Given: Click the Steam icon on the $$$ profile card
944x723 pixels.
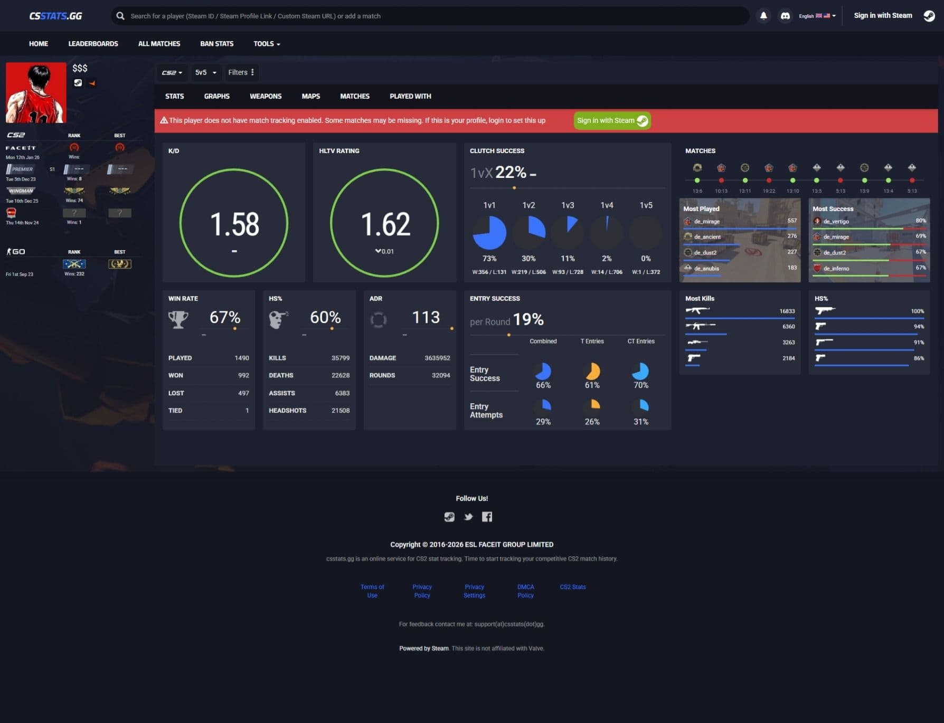Looking at the screenshot, I should pyautogui.click(x=78, y=83).
